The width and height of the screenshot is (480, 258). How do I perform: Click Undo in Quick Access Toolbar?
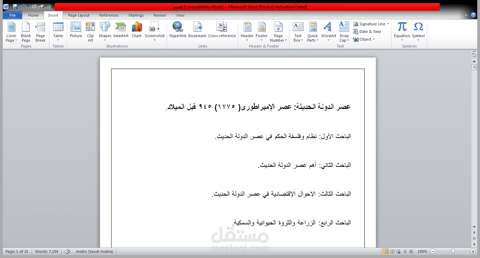tap(23, 7)
